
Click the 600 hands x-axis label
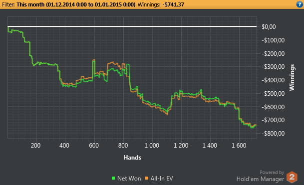[94, 146]
